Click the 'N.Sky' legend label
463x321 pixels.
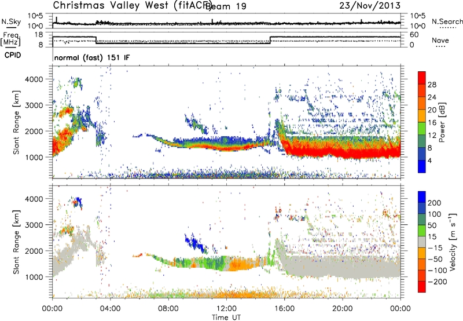coord(11,21)
